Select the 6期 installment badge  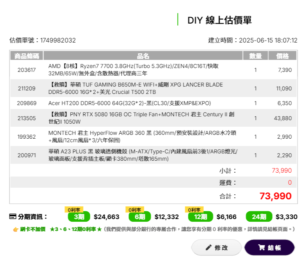[x=140, y=217]
